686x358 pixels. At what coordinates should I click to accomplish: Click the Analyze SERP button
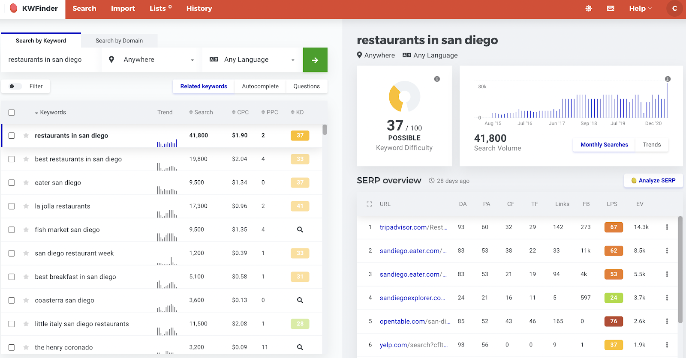(x=653, y=181)
